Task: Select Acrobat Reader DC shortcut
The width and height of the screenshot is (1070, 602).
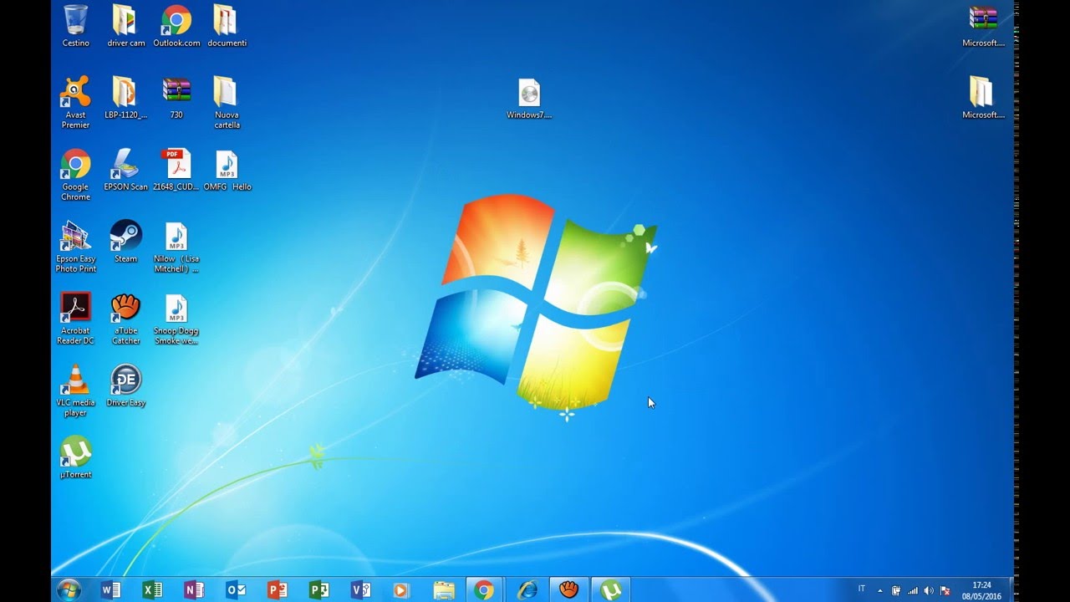Action: click(x=75, y=318)
